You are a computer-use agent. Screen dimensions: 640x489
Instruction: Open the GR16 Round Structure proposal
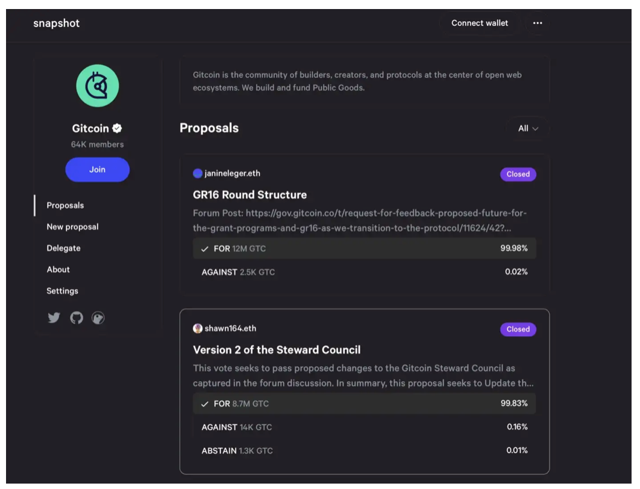249,195
